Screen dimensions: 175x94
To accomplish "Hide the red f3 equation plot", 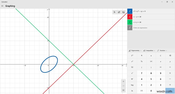I will pos(130,17).
